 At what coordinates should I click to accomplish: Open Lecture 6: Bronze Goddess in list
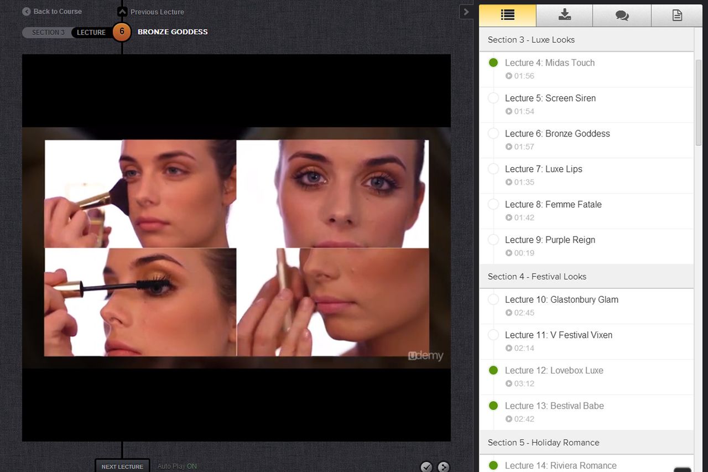(x=558, y=133)
